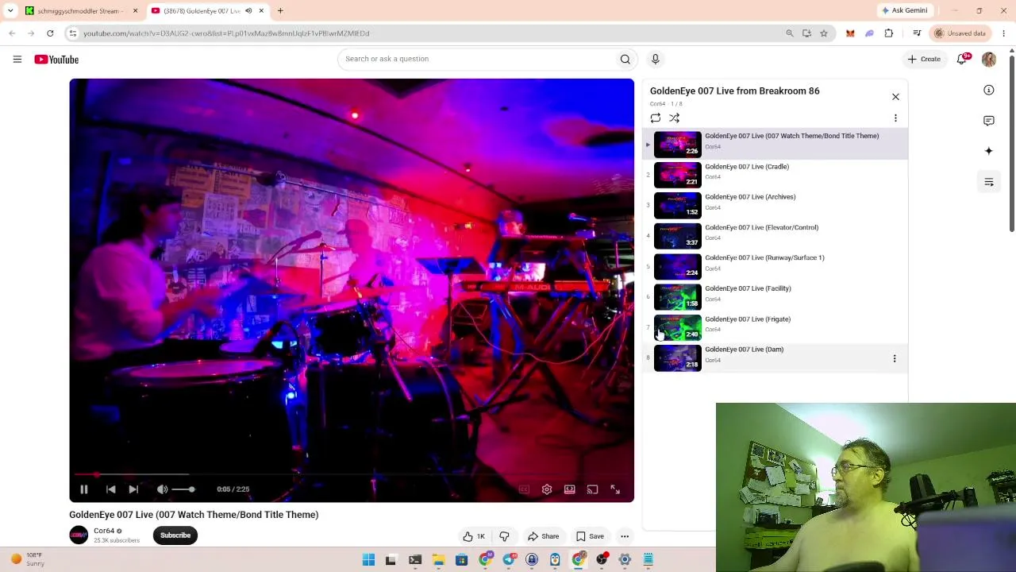Screen dimensions: 1016x572
Task: Play GoldenEye 007 Live (Cradle) from the playlist
Action: pos(775,175)
